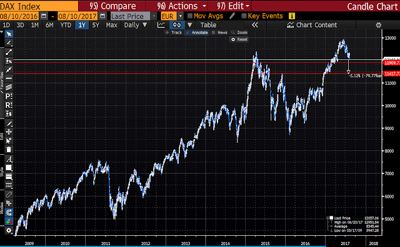Image resolution: width=400 pixels, height=247 pixels.
Task: Click the P annotation tool icon
Action: point(9,96)
